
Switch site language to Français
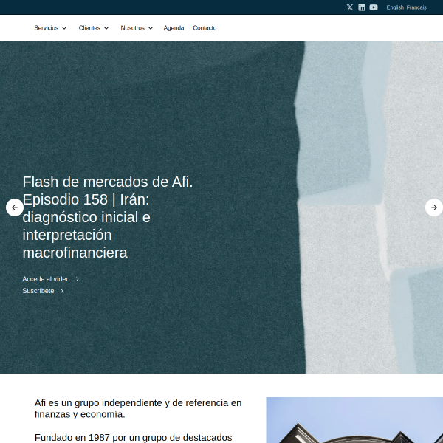click(x=416, y=7)
